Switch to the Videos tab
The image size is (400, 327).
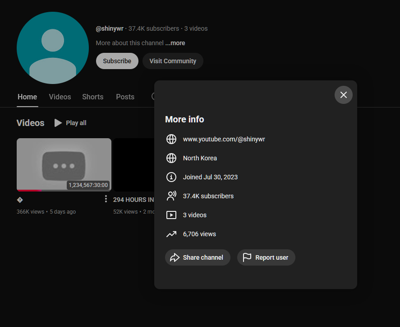(60, 97)
